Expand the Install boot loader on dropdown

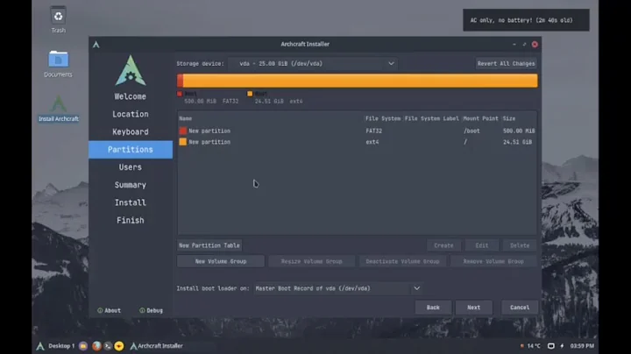[x=338, y=288]
